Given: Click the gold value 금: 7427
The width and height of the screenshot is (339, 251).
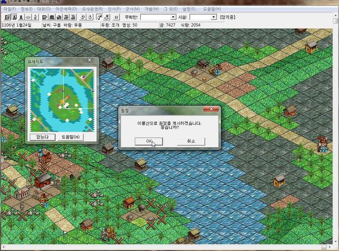Looking at the screenshot, I should (x=167, y=25).
